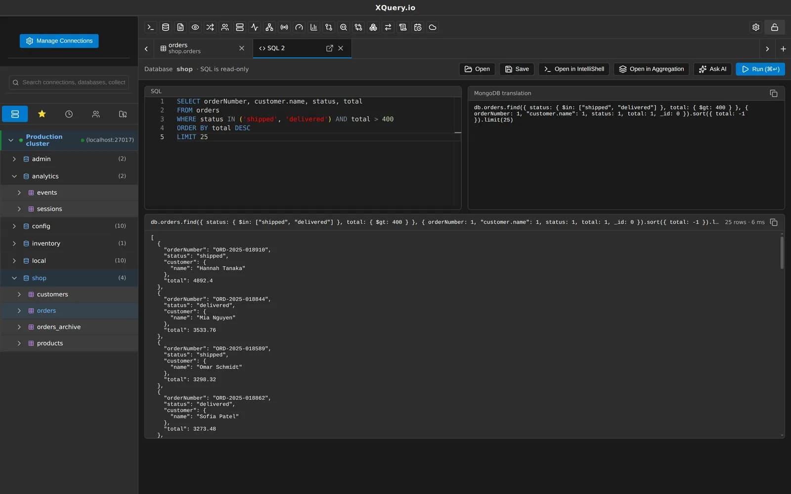Click the database cylinder toolbar icon

tap(166, 27)
